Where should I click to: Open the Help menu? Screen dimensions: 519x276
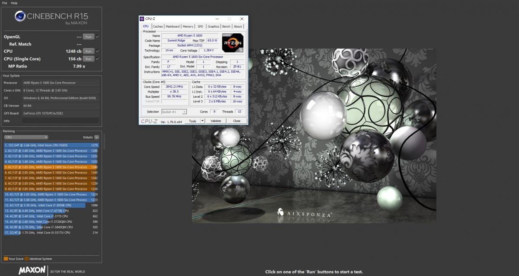point(14,3)
